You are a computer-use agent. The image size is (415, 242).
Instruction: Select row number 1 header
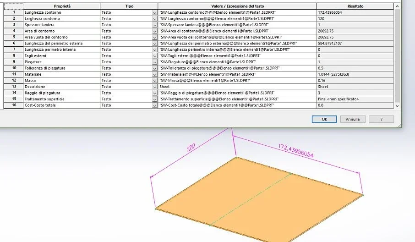[14, 12]
